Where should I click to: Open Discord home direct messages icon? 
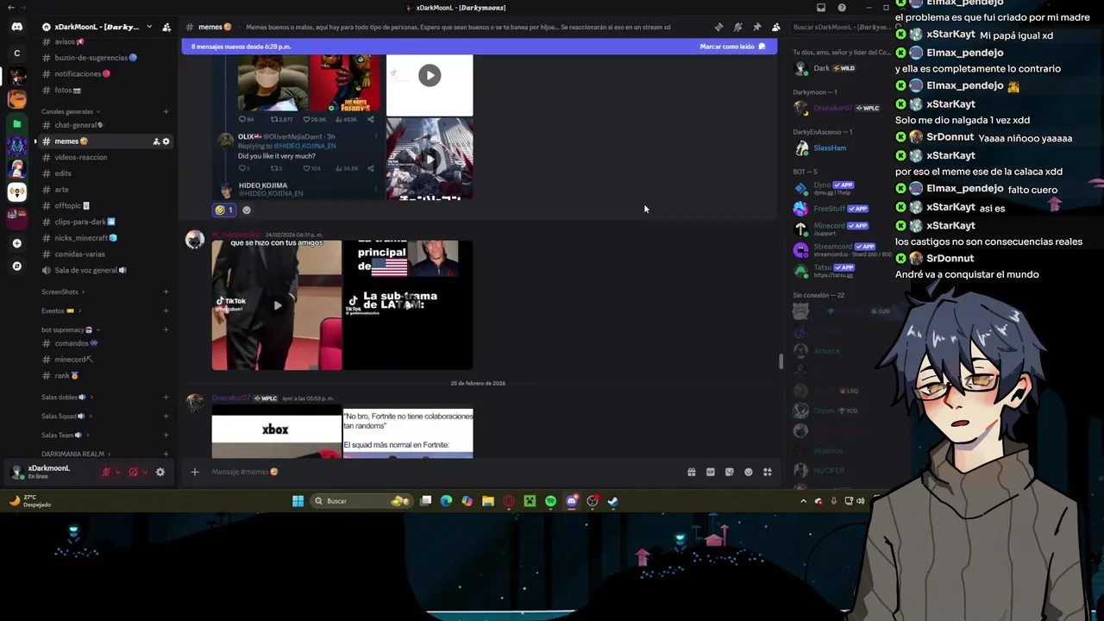coord(16,27)
